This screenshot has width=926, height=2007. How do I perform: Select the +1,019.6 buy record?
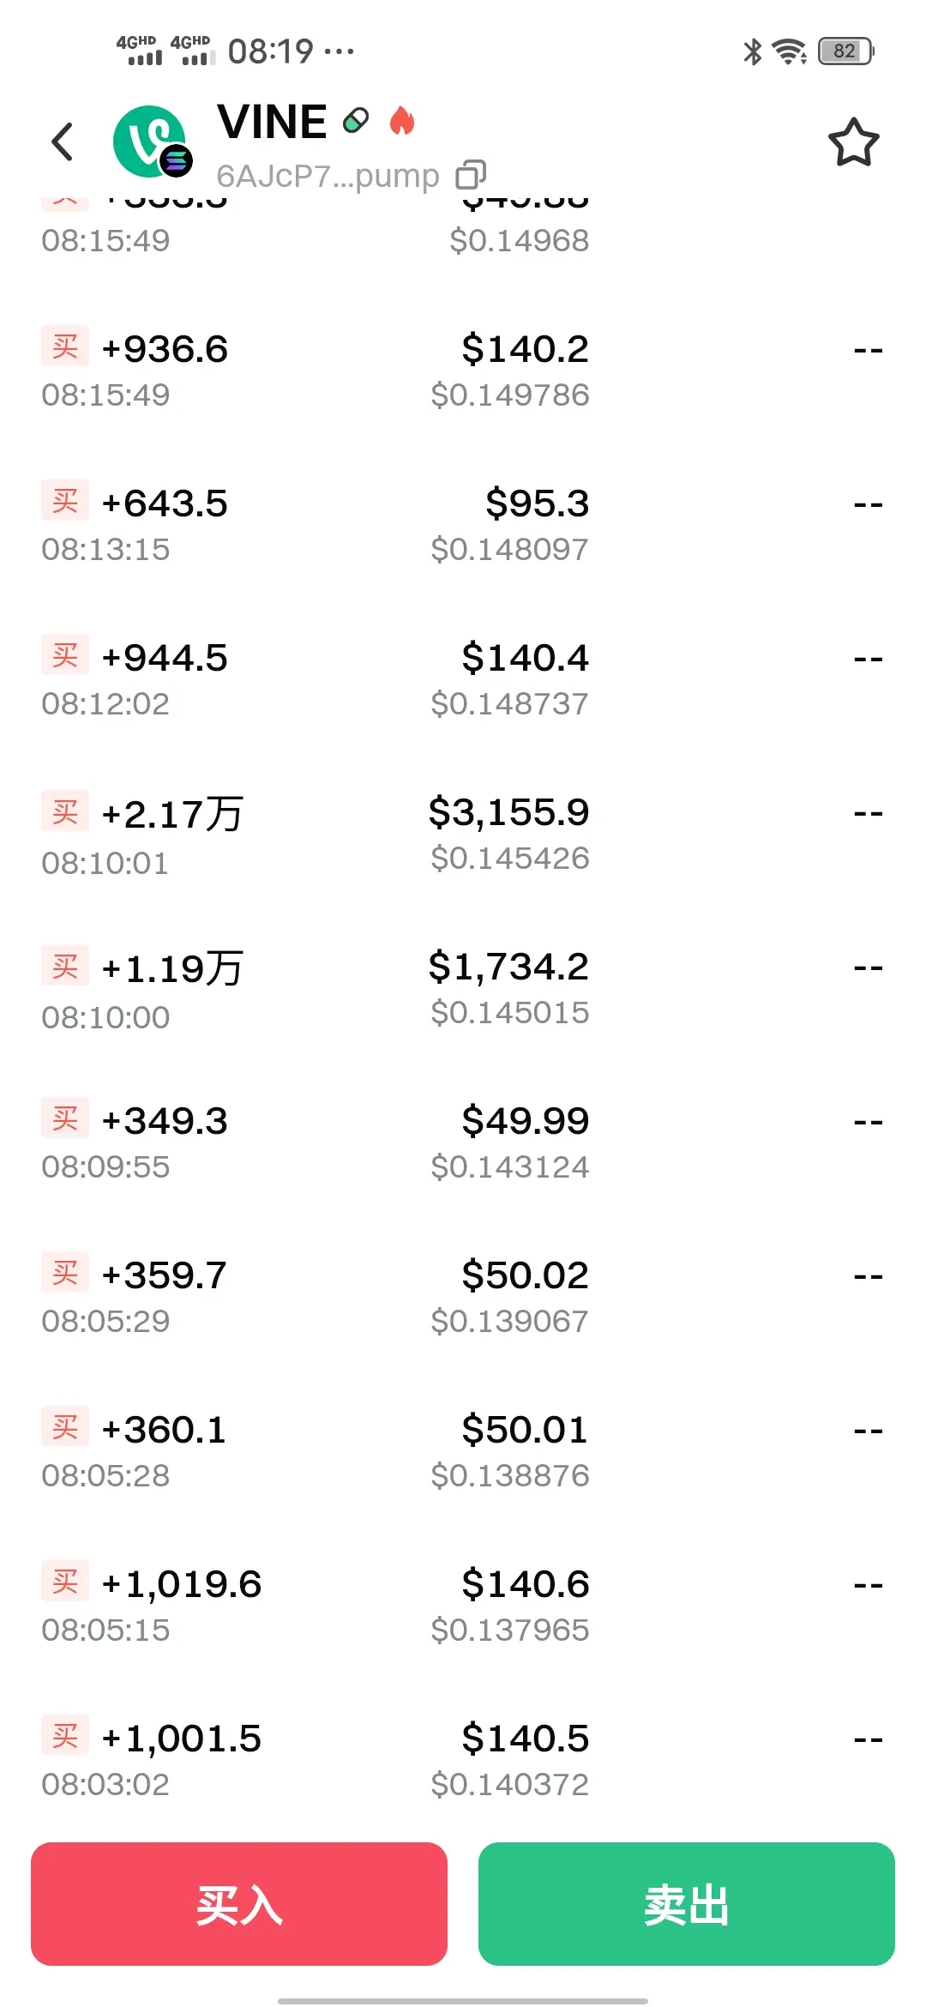point(463,1606)
